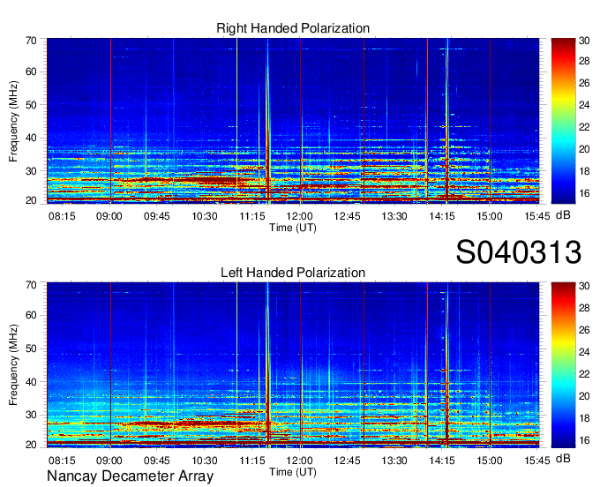Click frequency tick '40' of Left Handed plot
This screenshot has height=487, width=600.
(31, 382)
